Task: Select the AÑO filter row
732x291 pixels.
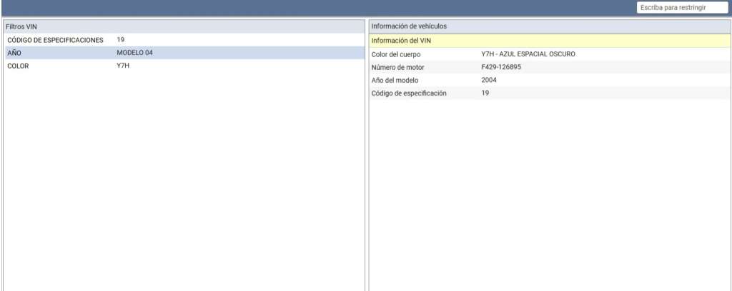Action: pyautogui.click(x=14, y=53)
